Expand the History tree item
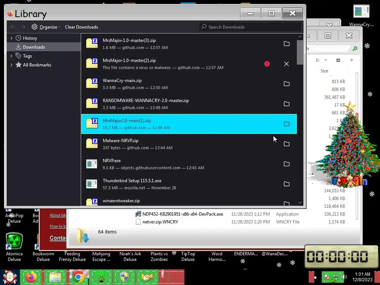Screen dimensions: 380x285 [x=11, y=38]
